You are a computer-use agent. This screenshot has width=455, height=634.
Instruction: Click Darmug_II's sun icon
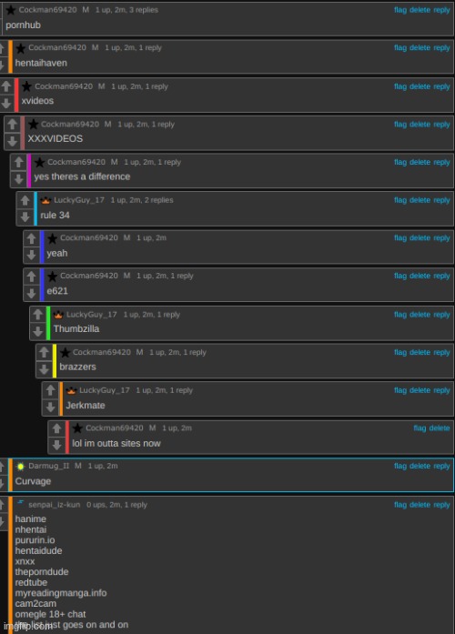pos(20,467)
